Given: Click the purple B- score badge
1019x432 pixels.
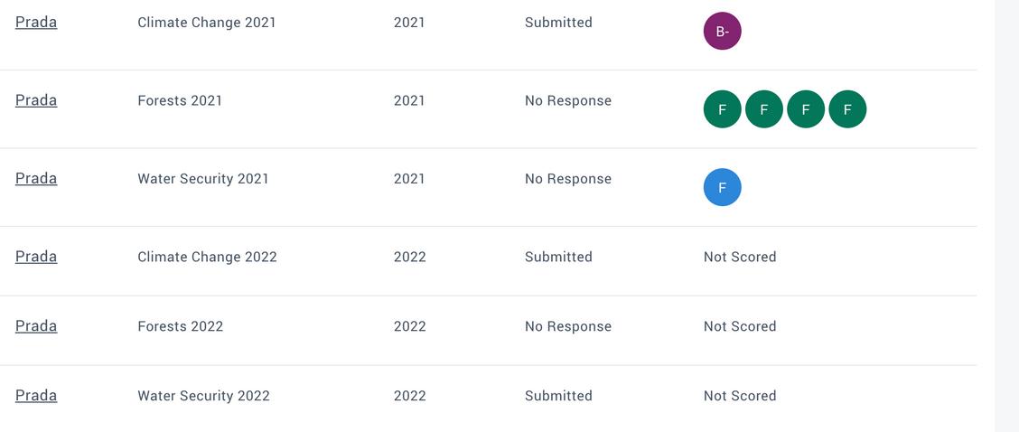Looking at the screenshot, I should [x=722, y=32].
